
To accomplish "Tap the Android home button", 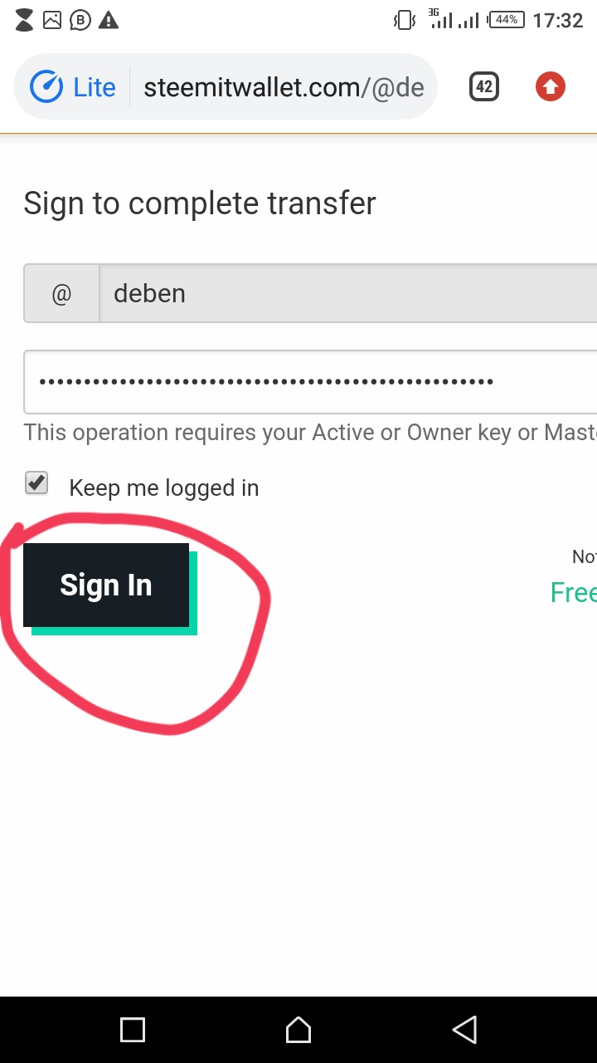I will [x=298, y=1030].
